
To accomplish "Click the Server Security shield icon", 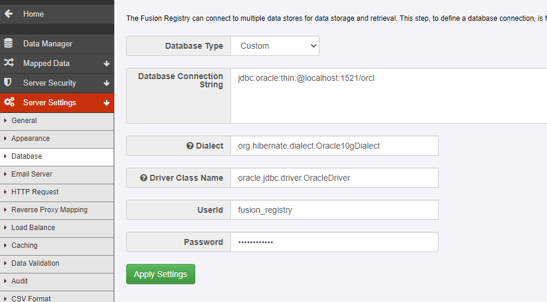I will (x=8, y=83).
